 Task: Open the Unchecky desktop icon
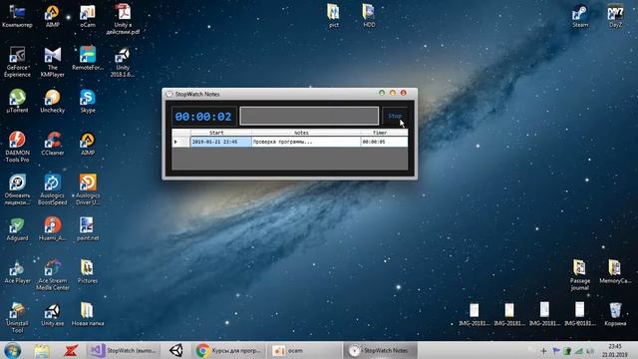(x=53, y=101)
